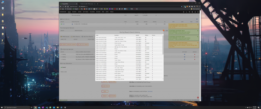The width and height of the screenshot is (261, 109).
Task: Open the Unraid help icon in header
Action: click(x=192, y=12)
